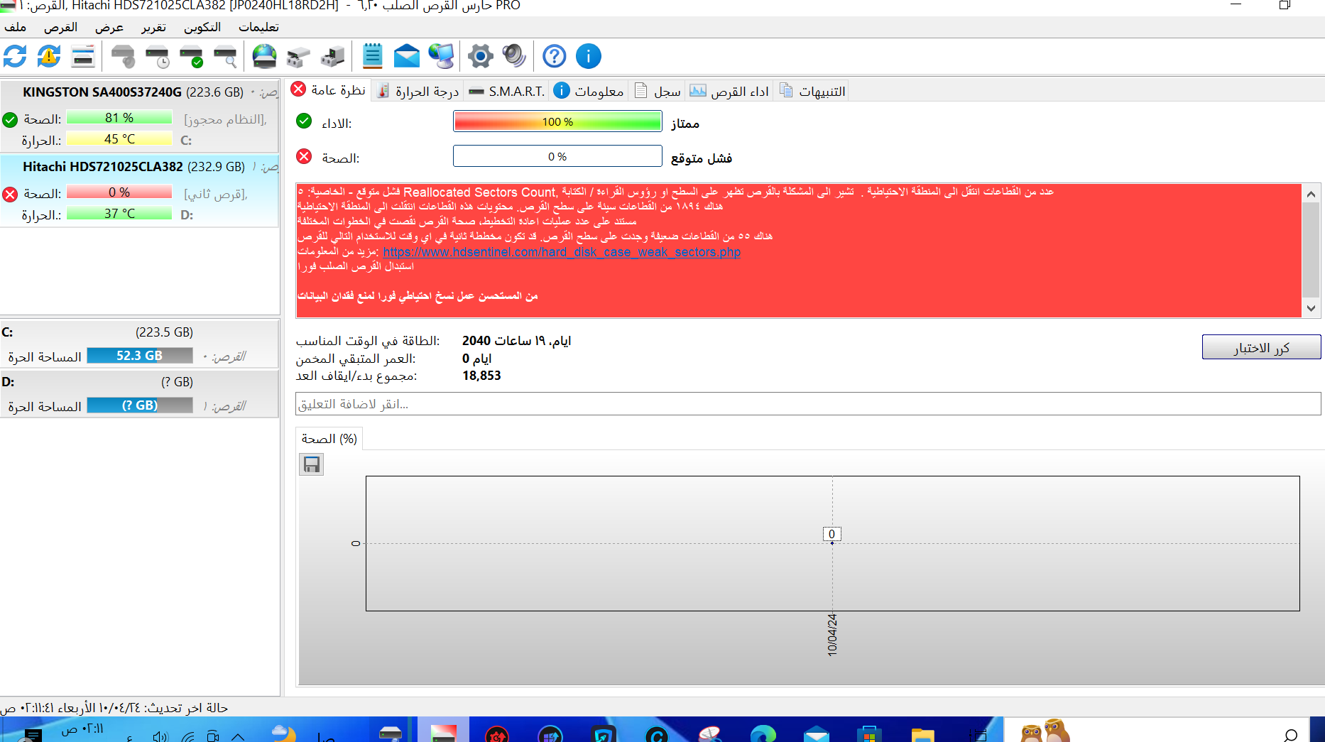
Task: Click D: partition (? GB) free space bar
Action: [140, 405]
